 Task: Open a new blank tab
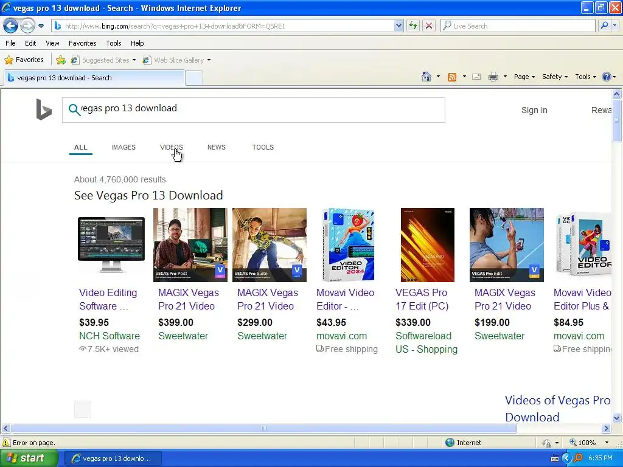pos(194,78)
